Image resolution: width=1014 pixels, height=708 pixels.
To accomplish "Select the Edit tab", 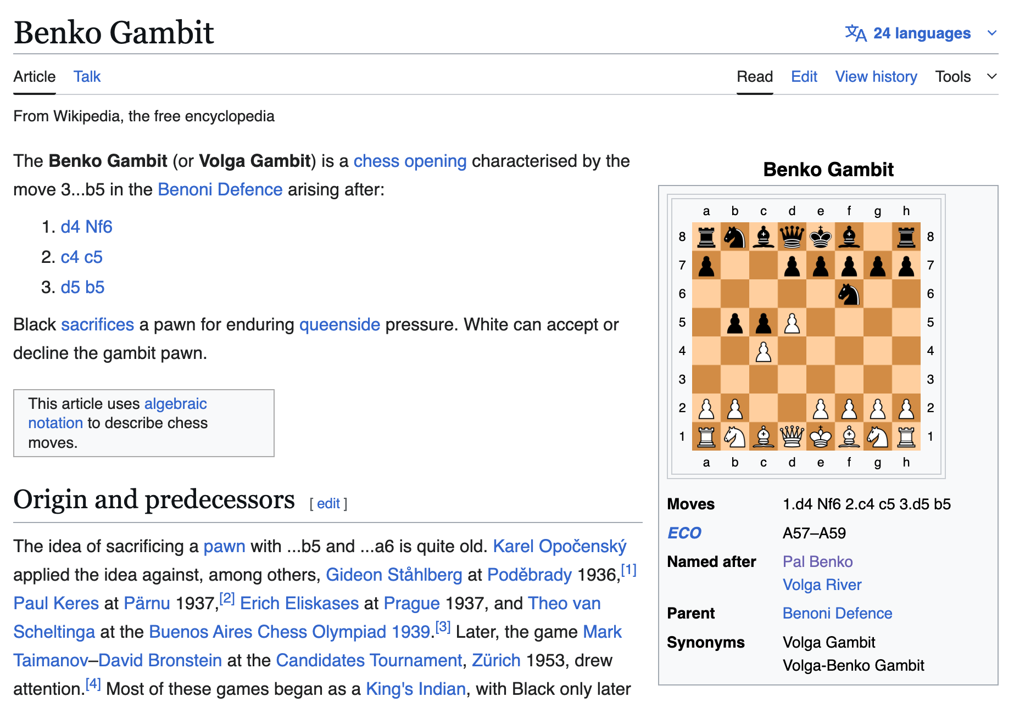I will (x=804, y=77).
